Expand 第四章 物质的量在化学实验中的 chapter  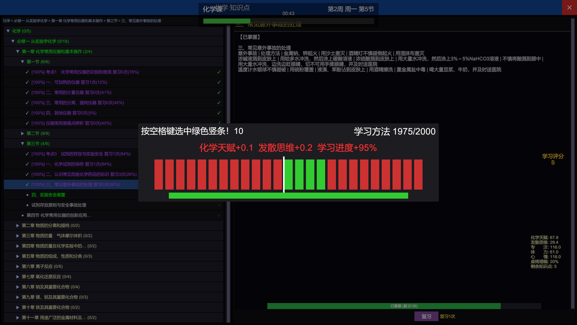(18, 246)
